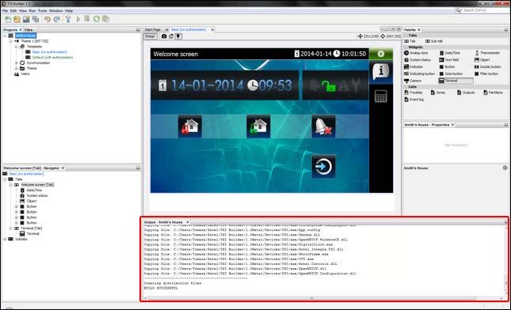This screenshot has width=511, height=310.
Task: Click the circular arrow login button in preview
Action: [323, 166]
